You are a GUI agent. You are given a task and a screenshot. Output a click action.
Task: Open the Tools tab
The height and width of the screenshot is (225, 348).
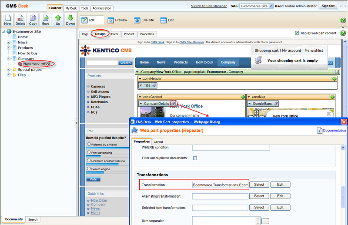coord(84,8)
